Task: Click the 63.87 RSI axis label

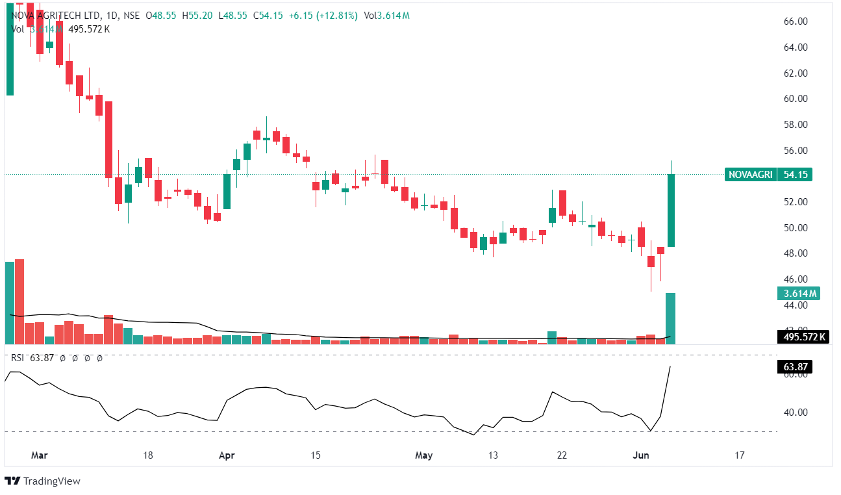Action: [794, 367]
